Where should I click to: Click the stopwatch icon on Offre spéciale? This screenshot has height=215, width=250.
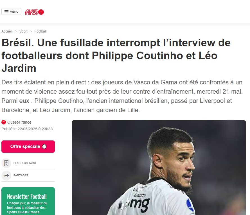pyautogui.click(x=44, y=146)
